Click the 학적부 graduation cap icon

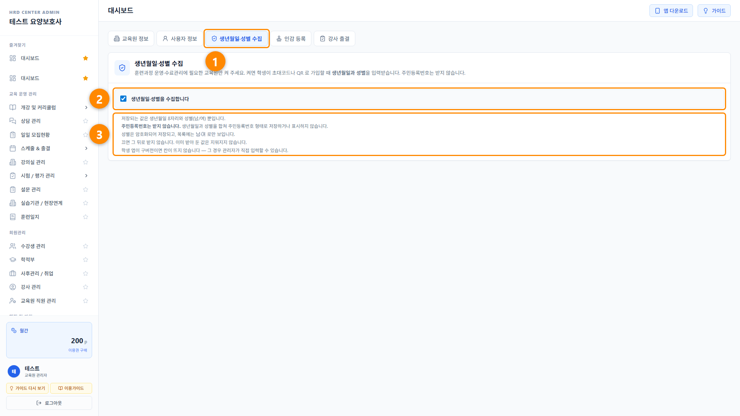coord(13,260)
